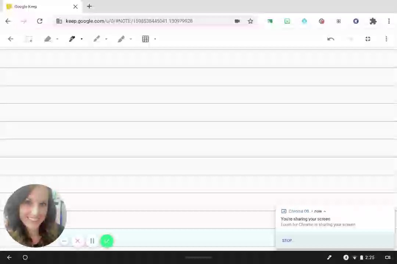Open the small grid extension icon
The image size is (397, 264).
[x=339, y=21]
